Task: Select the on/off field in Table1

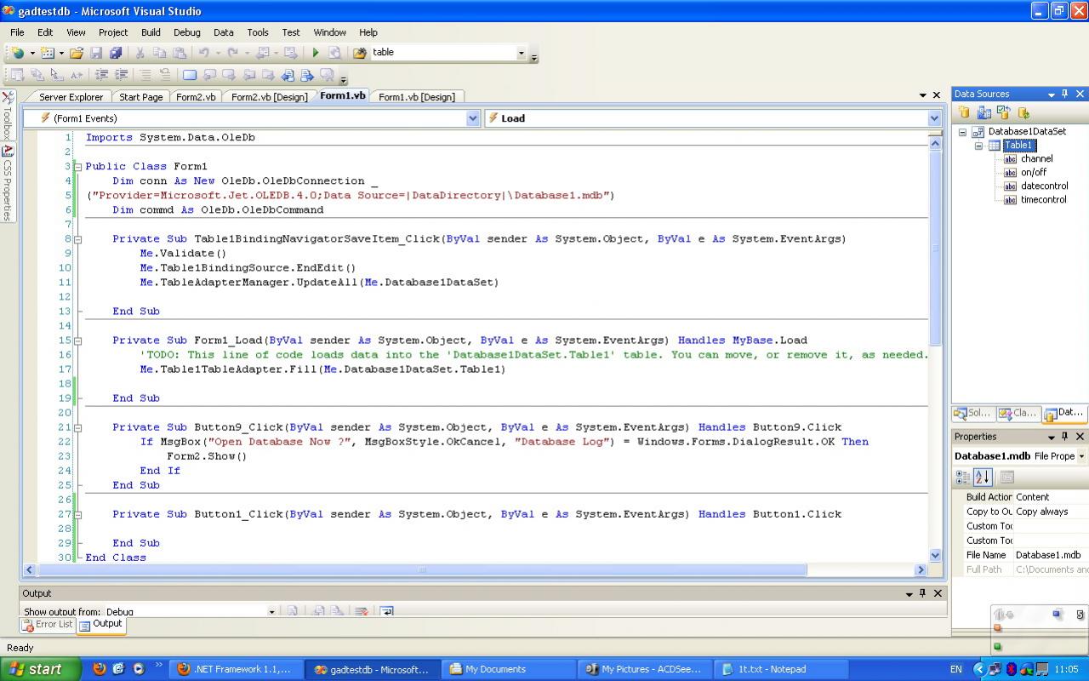Action: tap(1034, 172)
